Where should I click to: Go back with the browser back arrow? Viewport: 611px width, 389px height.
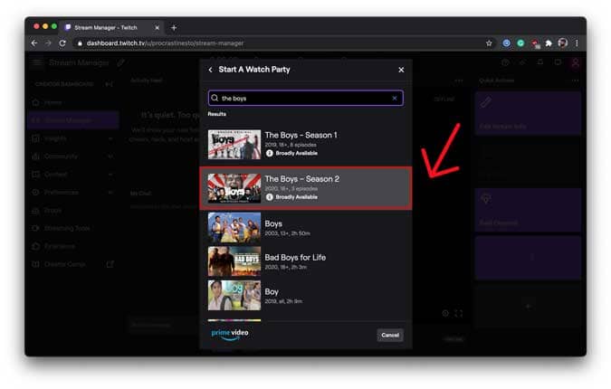(x=34, y=43)
